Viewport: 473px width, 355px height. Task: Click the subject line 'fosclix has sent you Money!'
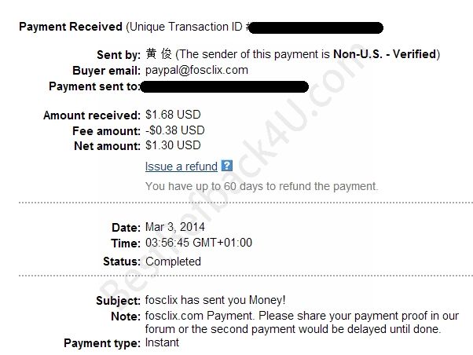pos(215,299)
